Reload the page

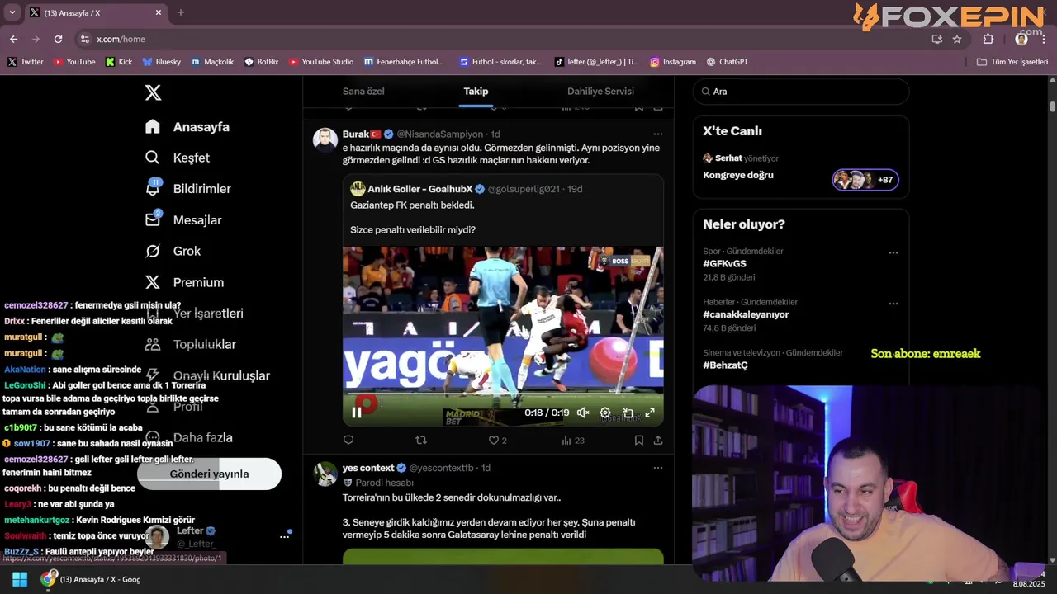(58, 39)
